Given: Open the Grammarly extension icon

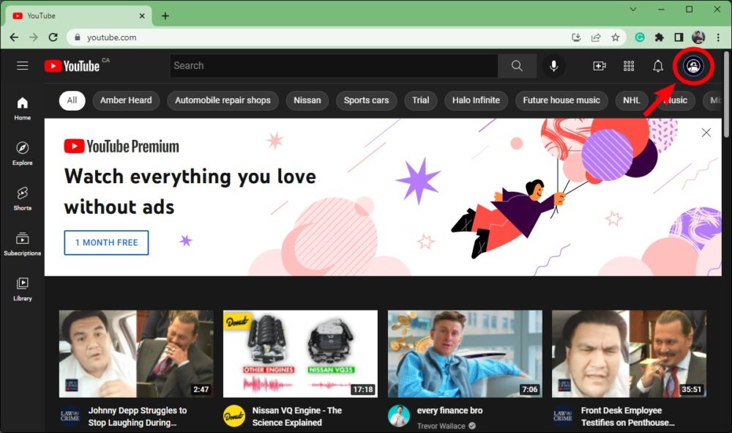Looking at the screenshot, I should (x=640, y=37).
